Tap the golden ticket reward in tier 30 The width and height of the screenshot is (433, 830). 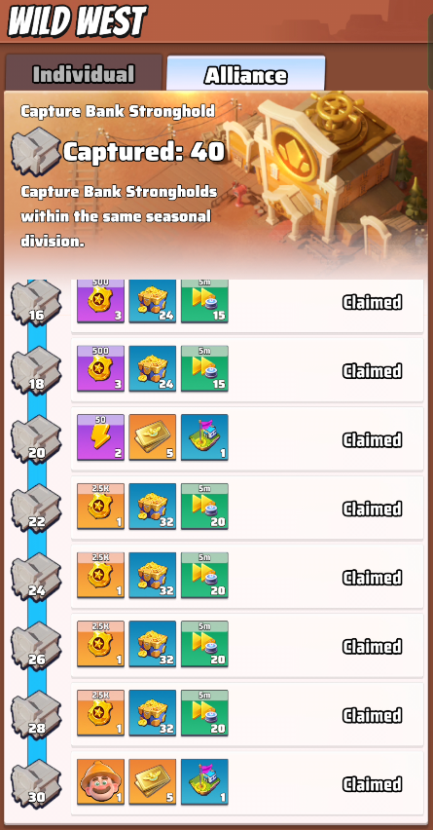point(152,782)
